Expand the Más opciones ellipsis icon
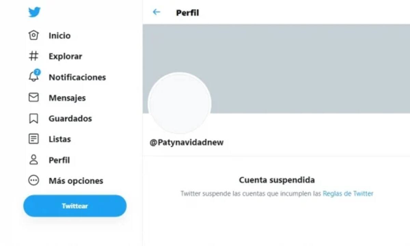 [x=33, y=180]
